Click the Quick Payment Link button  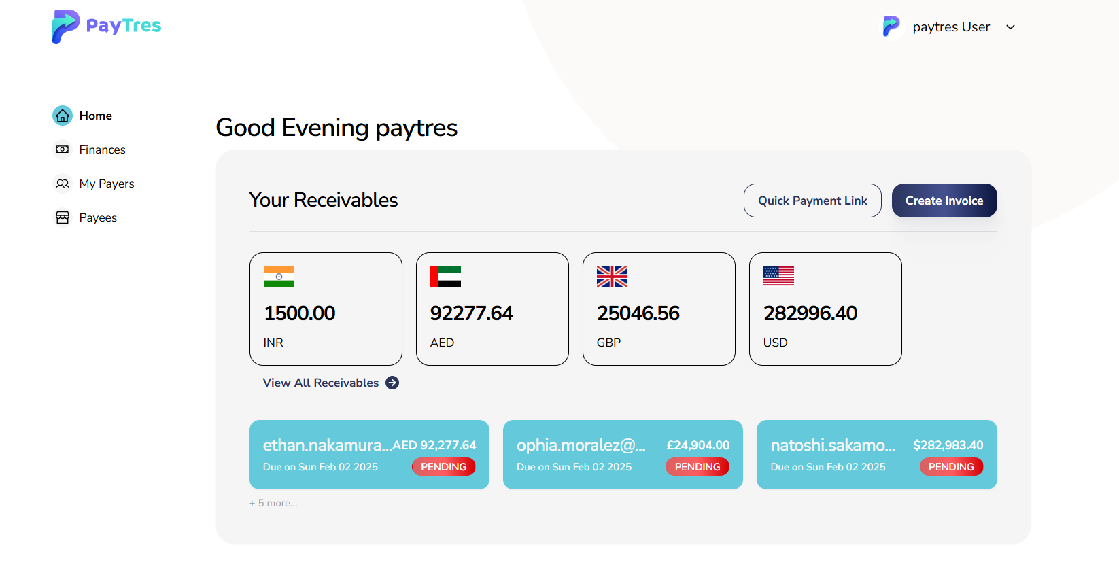pos(812,201)
